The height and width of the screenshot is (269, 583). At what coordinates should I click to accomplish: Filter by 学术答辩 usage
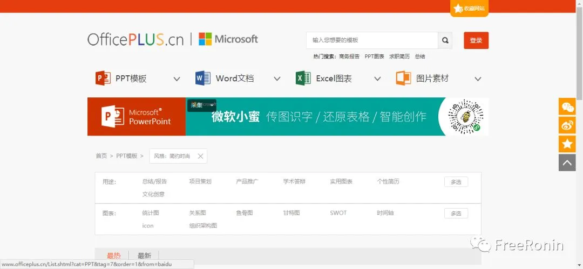(x=294, y=181)
